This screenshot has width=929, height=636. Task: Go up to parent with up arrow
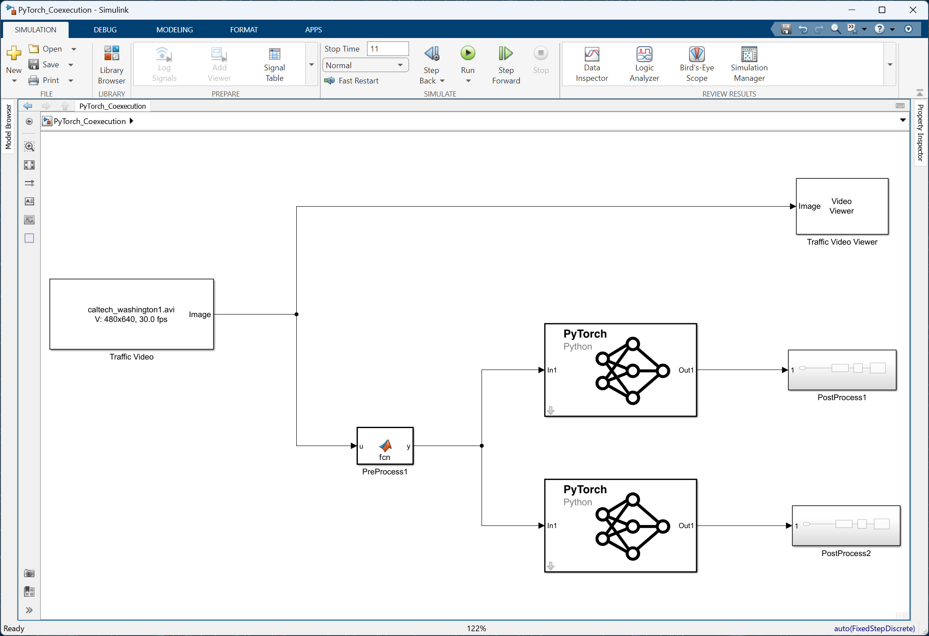[65, 106]
